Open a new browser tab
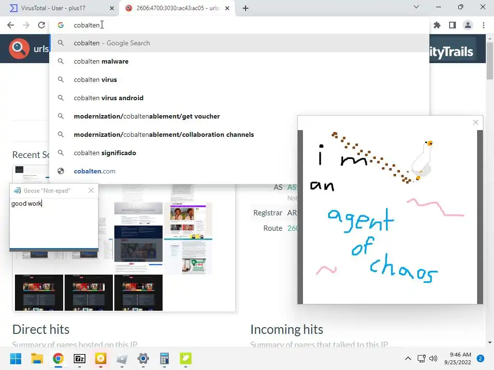This screenshot has width=494, height=370. pyautogui.click(x=246, y=8)
